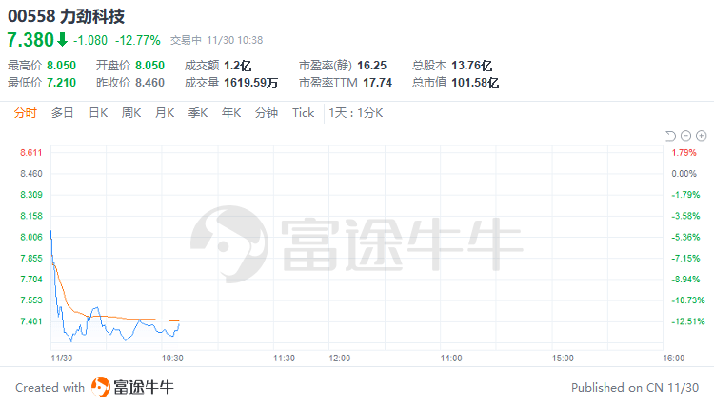
Task: Open the 年K chart tab
Action: (231, 113)
